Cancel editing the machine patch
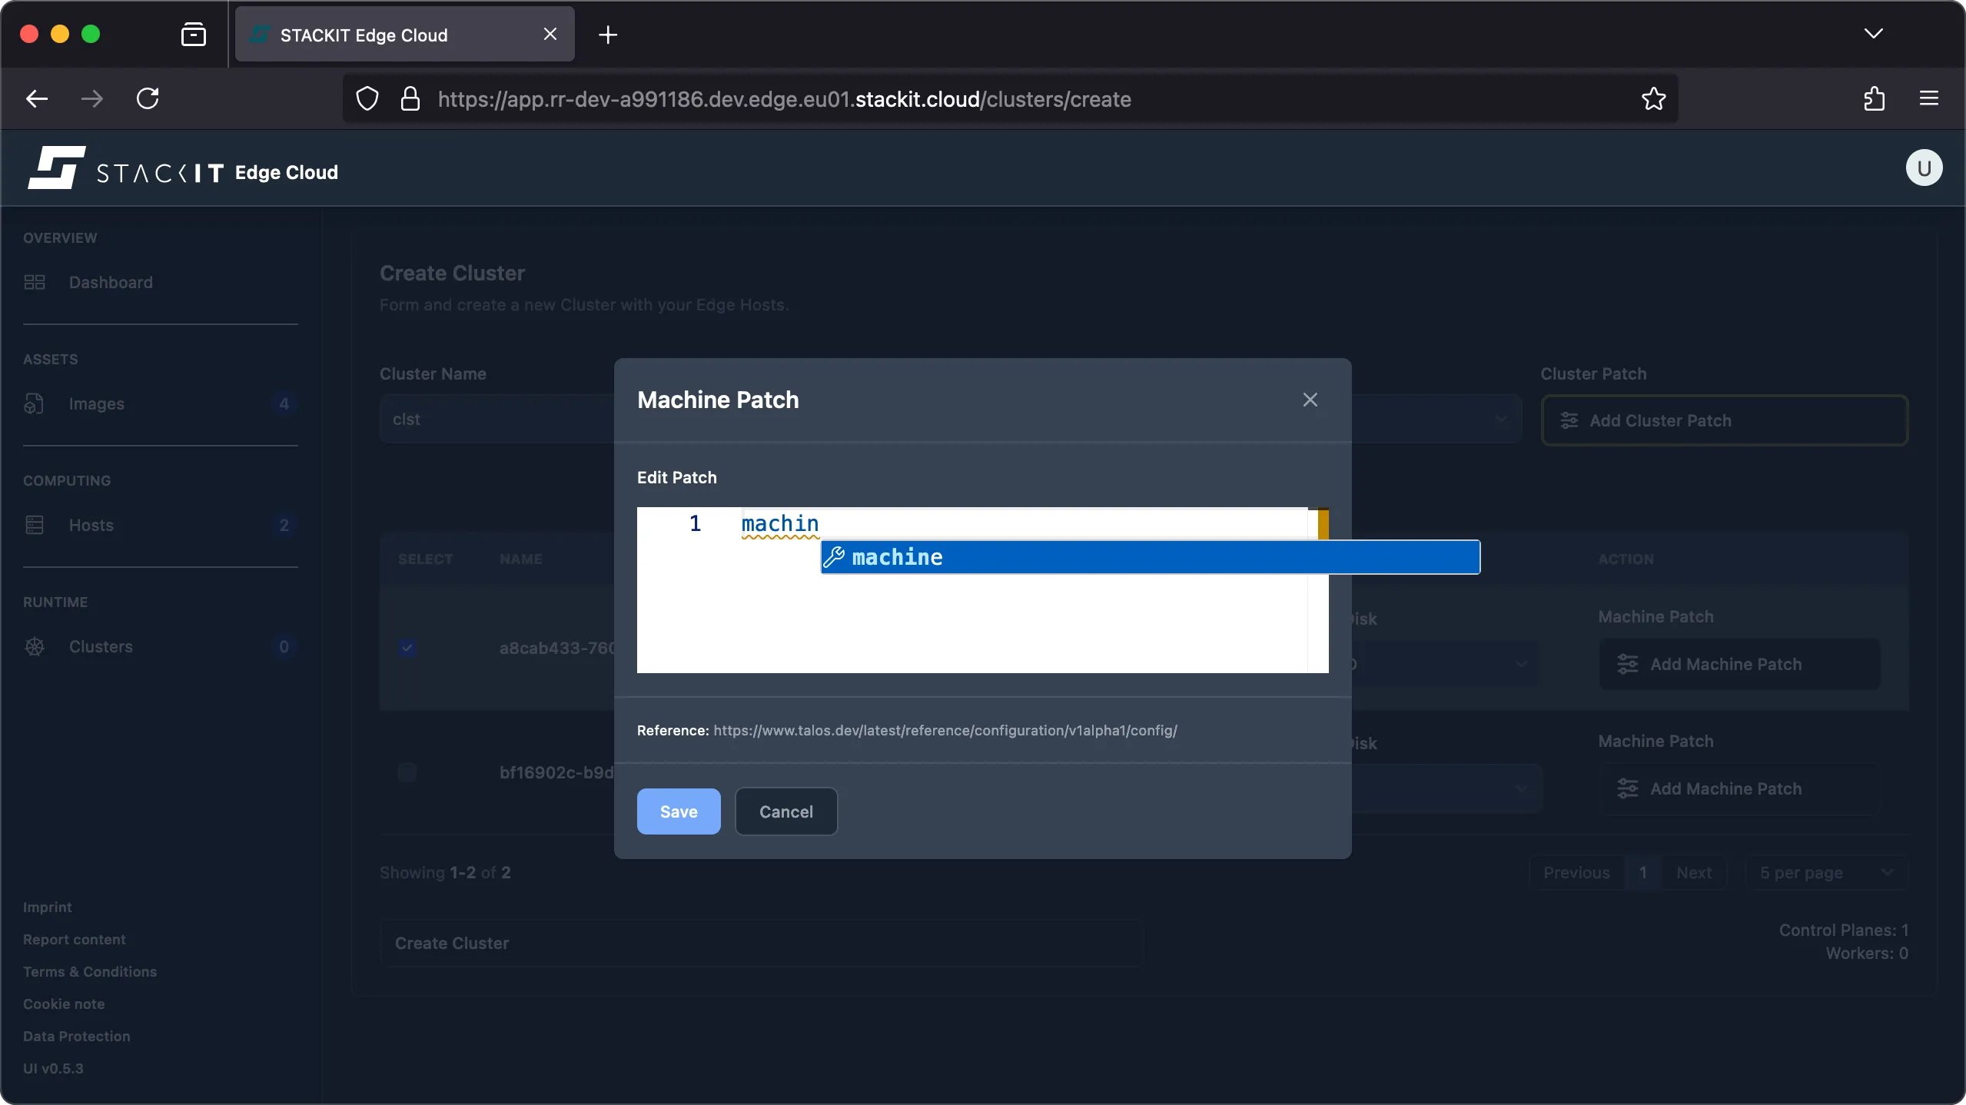 (785, 811)
